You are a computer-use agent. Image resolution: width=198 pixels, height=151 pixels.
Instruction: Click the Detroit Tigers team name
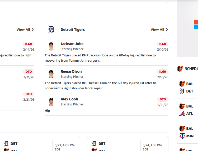(73, 30)
